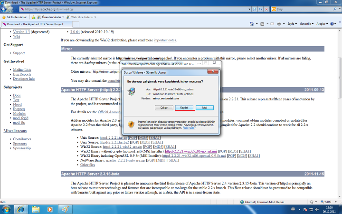Click the Kaydet button in the dialog
342x214 pixels.
click(184, 107)
